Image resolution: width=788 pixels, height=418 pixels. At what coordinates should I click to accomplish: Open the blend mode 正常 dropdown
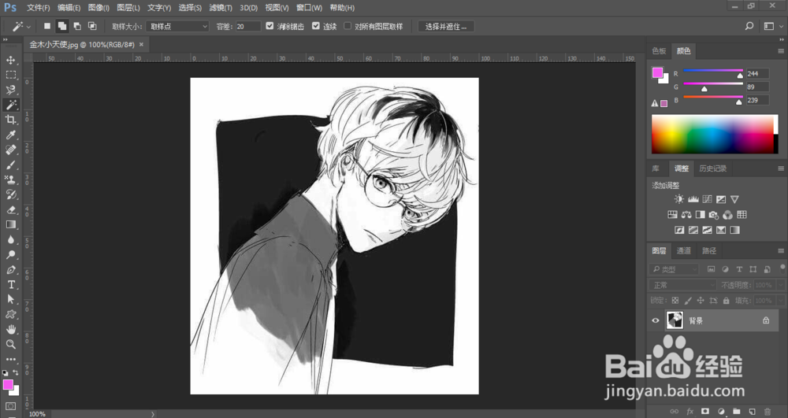coord(682,285)
